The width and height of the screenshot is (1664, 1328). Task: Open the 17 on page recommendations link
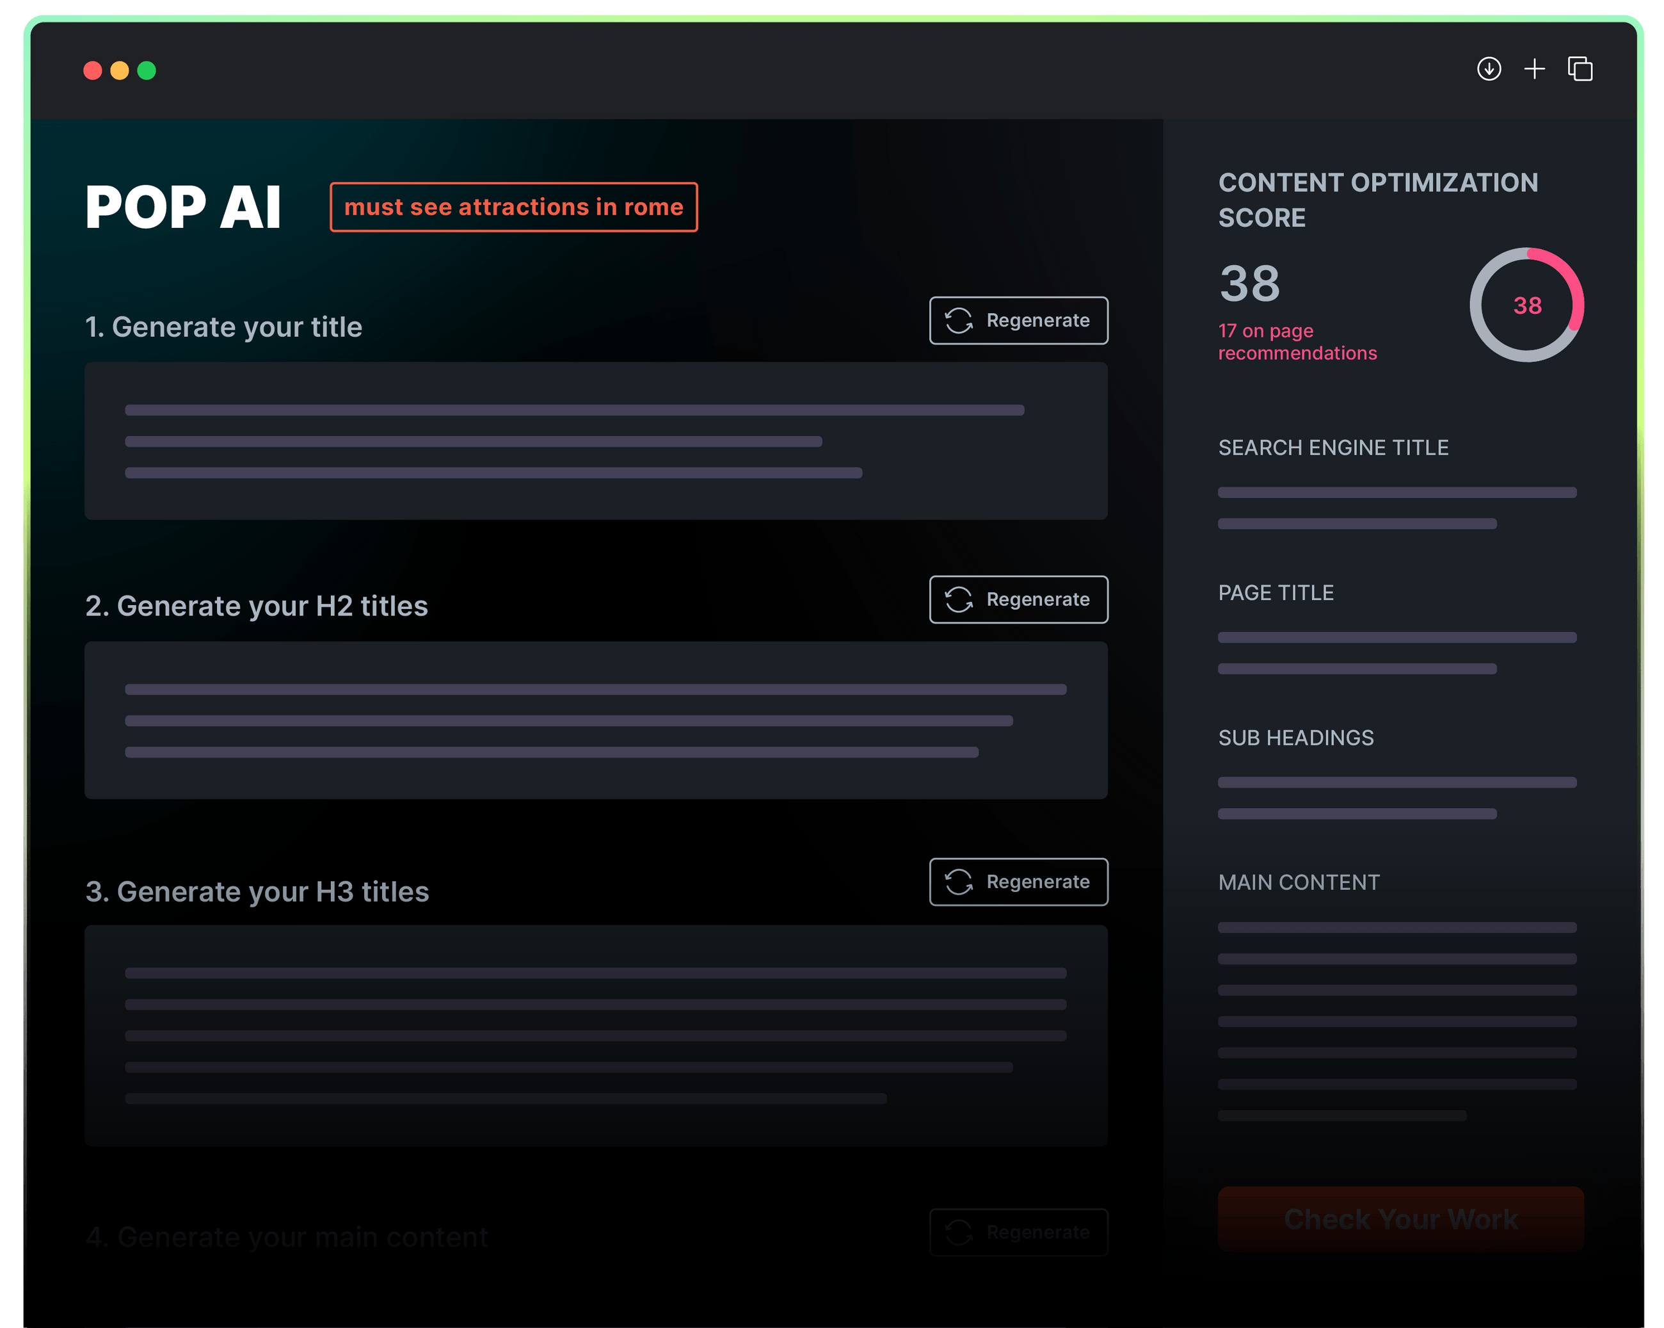coord(1297,342)
